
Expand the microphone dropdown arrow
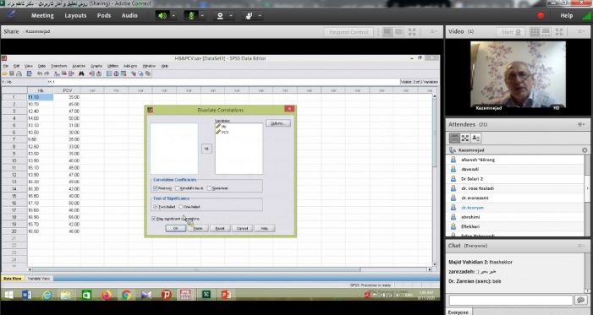202,15
